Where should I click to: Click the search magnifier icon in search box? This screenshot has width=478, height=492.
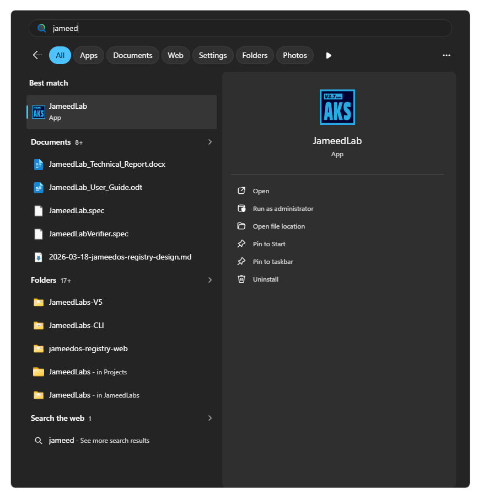[x=42, y=28]
